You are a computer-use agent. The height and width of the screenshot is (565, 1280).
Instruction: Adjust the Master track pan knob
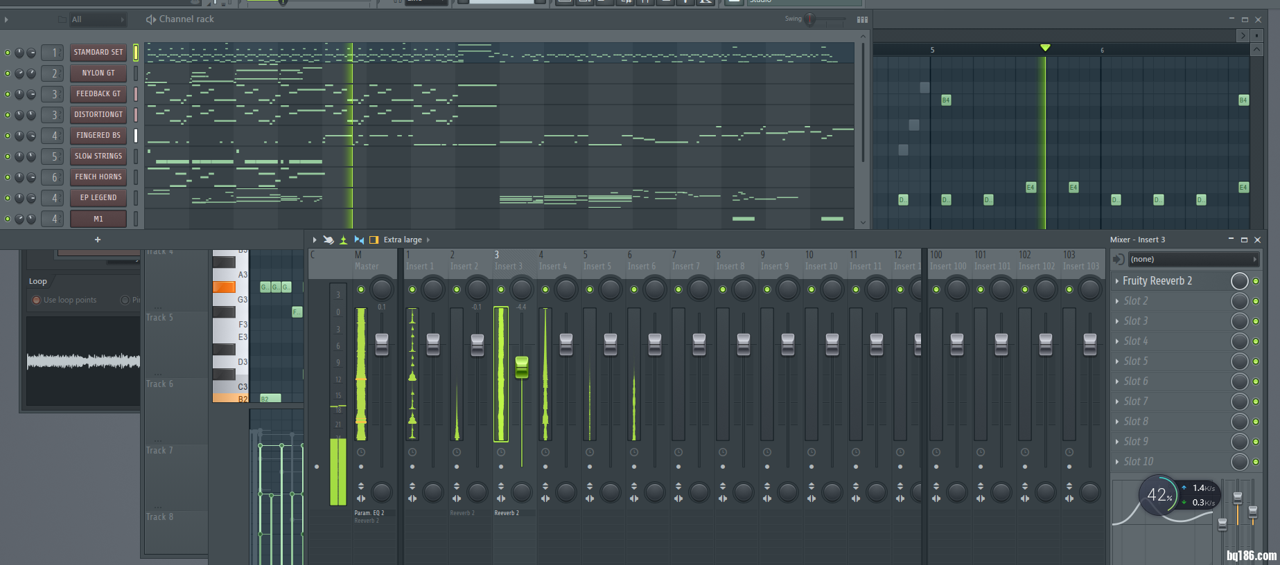pyautogui.click(x=382, y=289)
